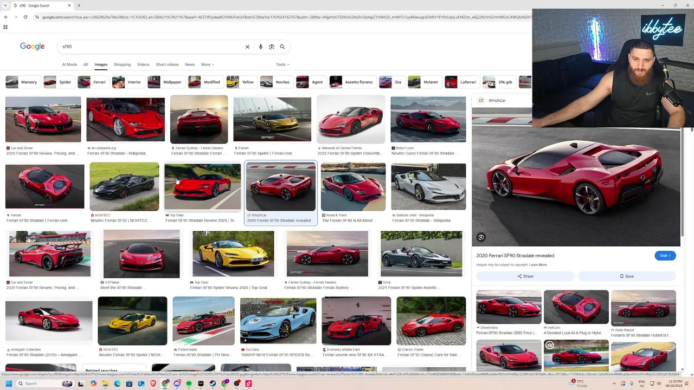Filter images by Novitec chip
Viewport: 694px width, 390px height.
click(x=275, y=82)
